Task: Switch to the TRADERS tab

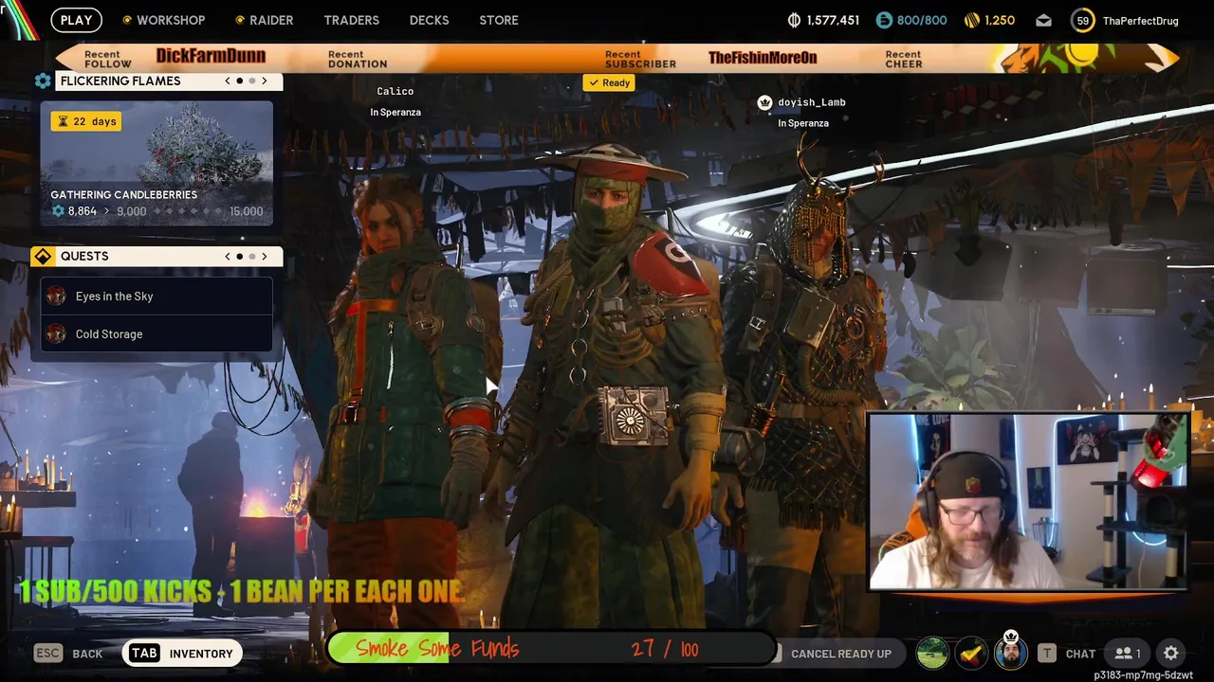Action: click(351, 20)
